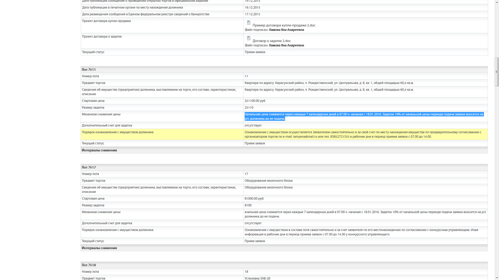Click the signer name under the купли-продажи file
Viewport: 499px width, 280px height.
286,30
